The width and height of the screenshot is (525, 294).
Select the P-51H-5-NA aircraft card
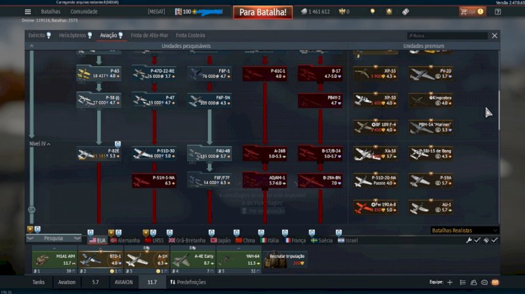click(154, 181)
